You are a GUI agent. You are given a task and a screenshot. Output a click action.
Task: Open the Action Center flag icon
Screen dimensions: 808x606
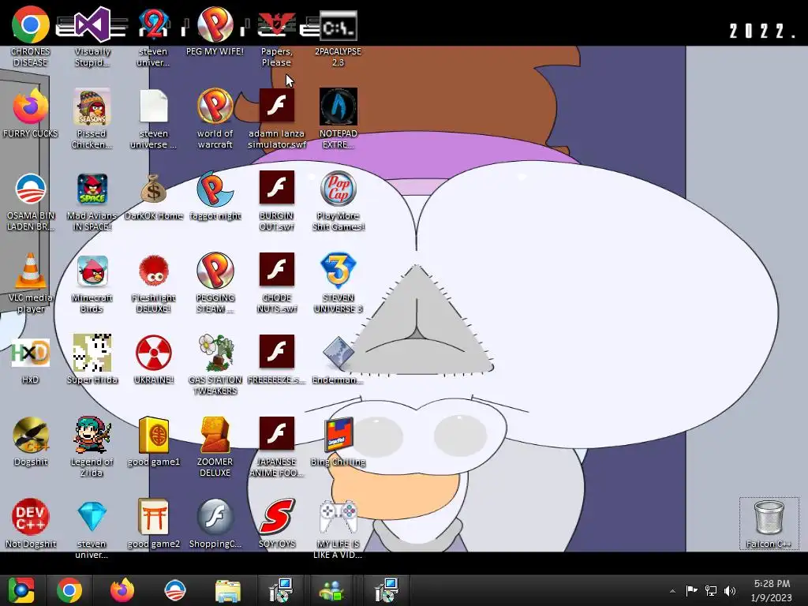[691, 590]
